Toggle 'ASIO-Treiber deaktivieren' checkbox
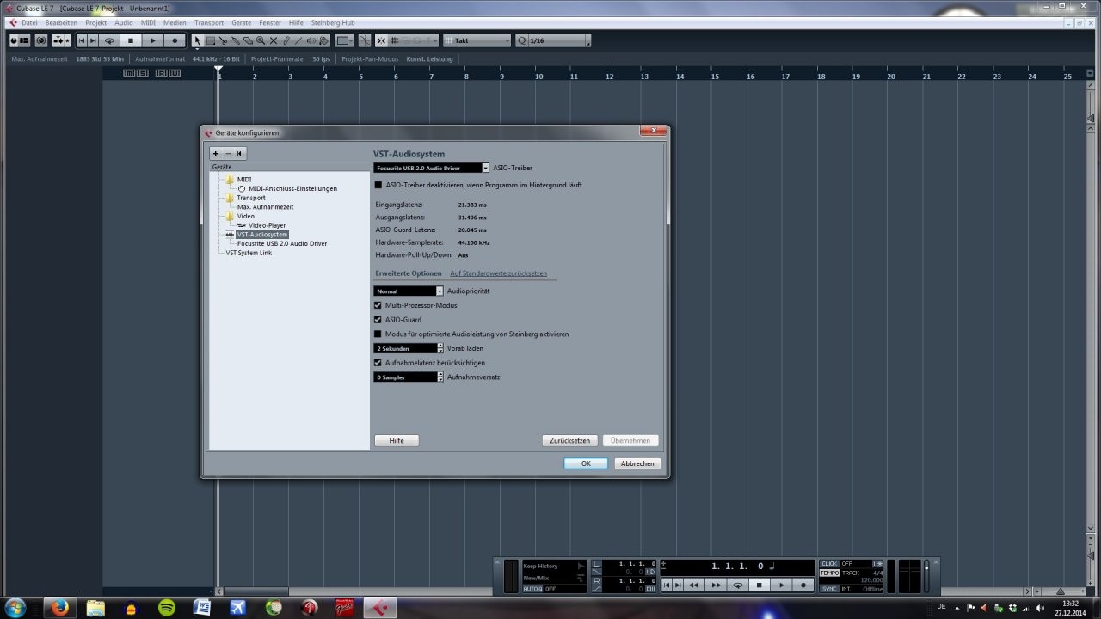Image resolution: width=1101 pixels, height=619 pixels. click(378, 185)
